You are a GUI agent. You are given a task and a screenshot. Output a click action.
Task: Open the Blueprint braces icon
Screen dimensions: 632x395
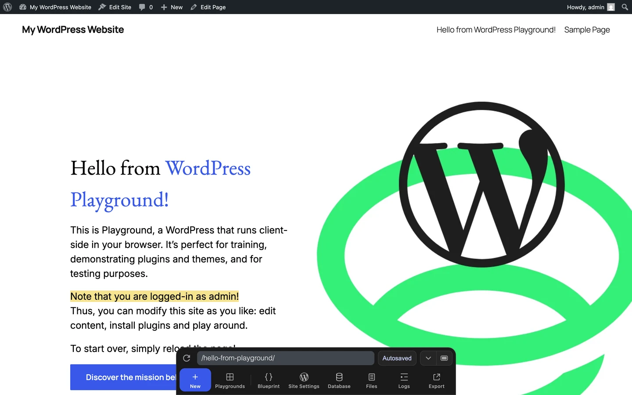coord(269,380)
